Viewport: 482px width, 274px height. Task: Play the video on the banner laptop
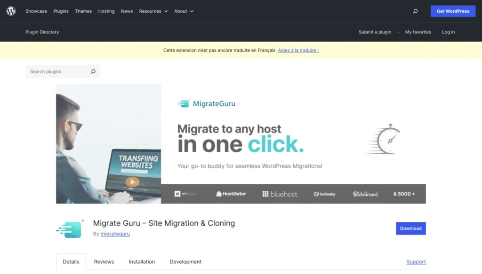click(132, 182)
